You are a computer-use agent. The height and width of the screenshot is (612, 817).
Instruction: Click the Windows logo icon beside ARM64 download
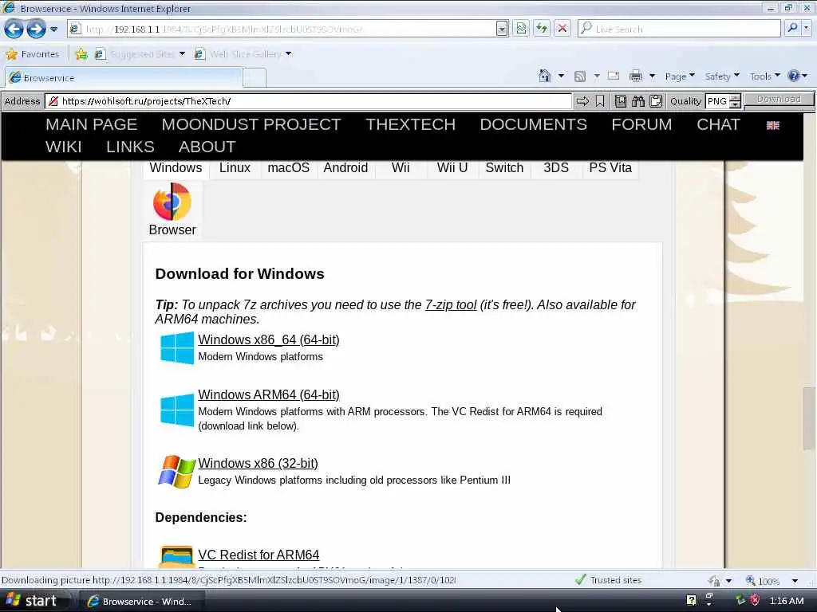coord(177,410)
